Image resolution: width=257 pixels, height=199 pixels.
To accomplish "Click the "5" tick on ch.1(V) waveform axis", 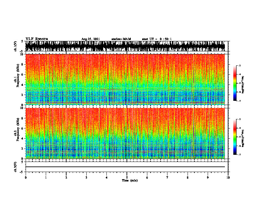I will [x=22, y=41].
